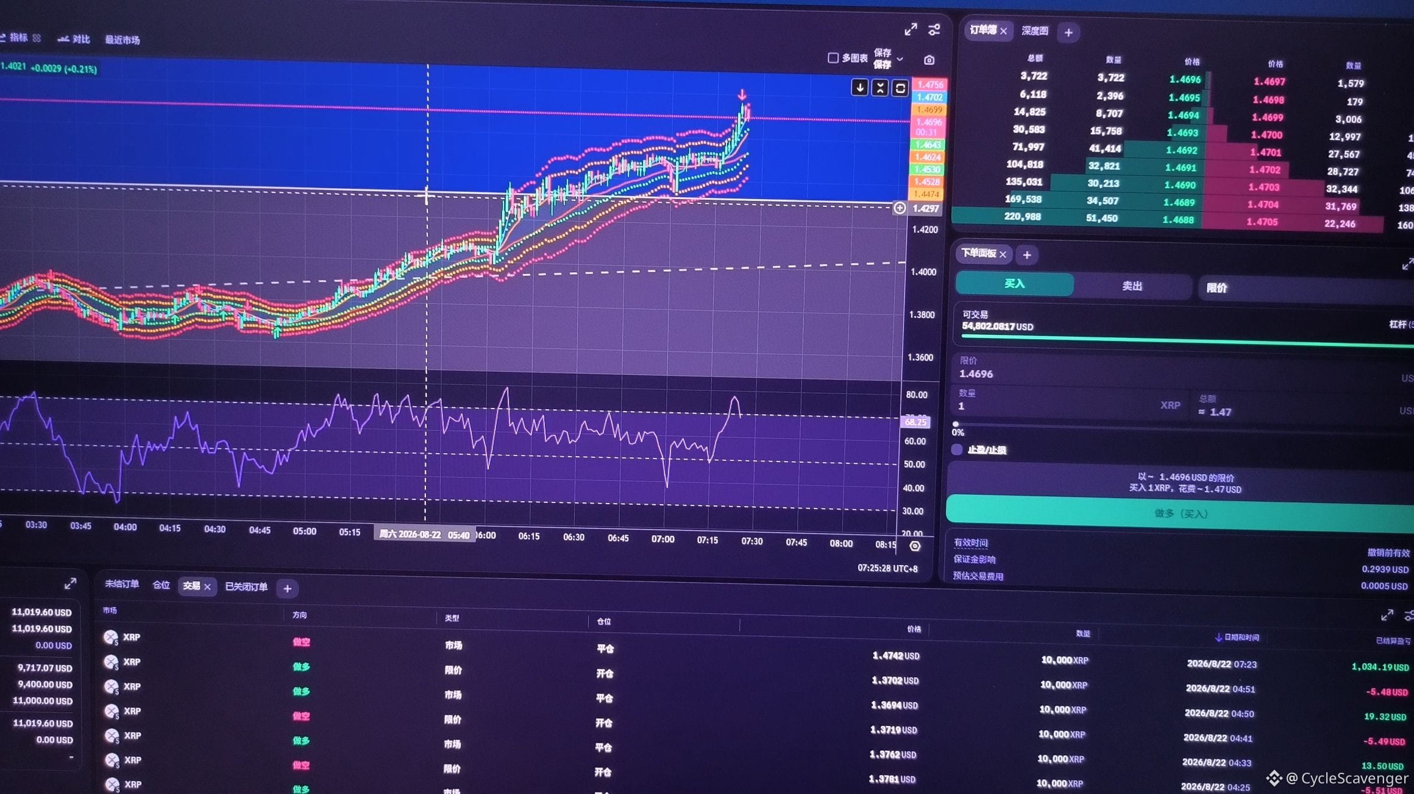1414x794 pixels.
Task: Enable the 多图表 checkbox
Action: click(x=833, y=58)
